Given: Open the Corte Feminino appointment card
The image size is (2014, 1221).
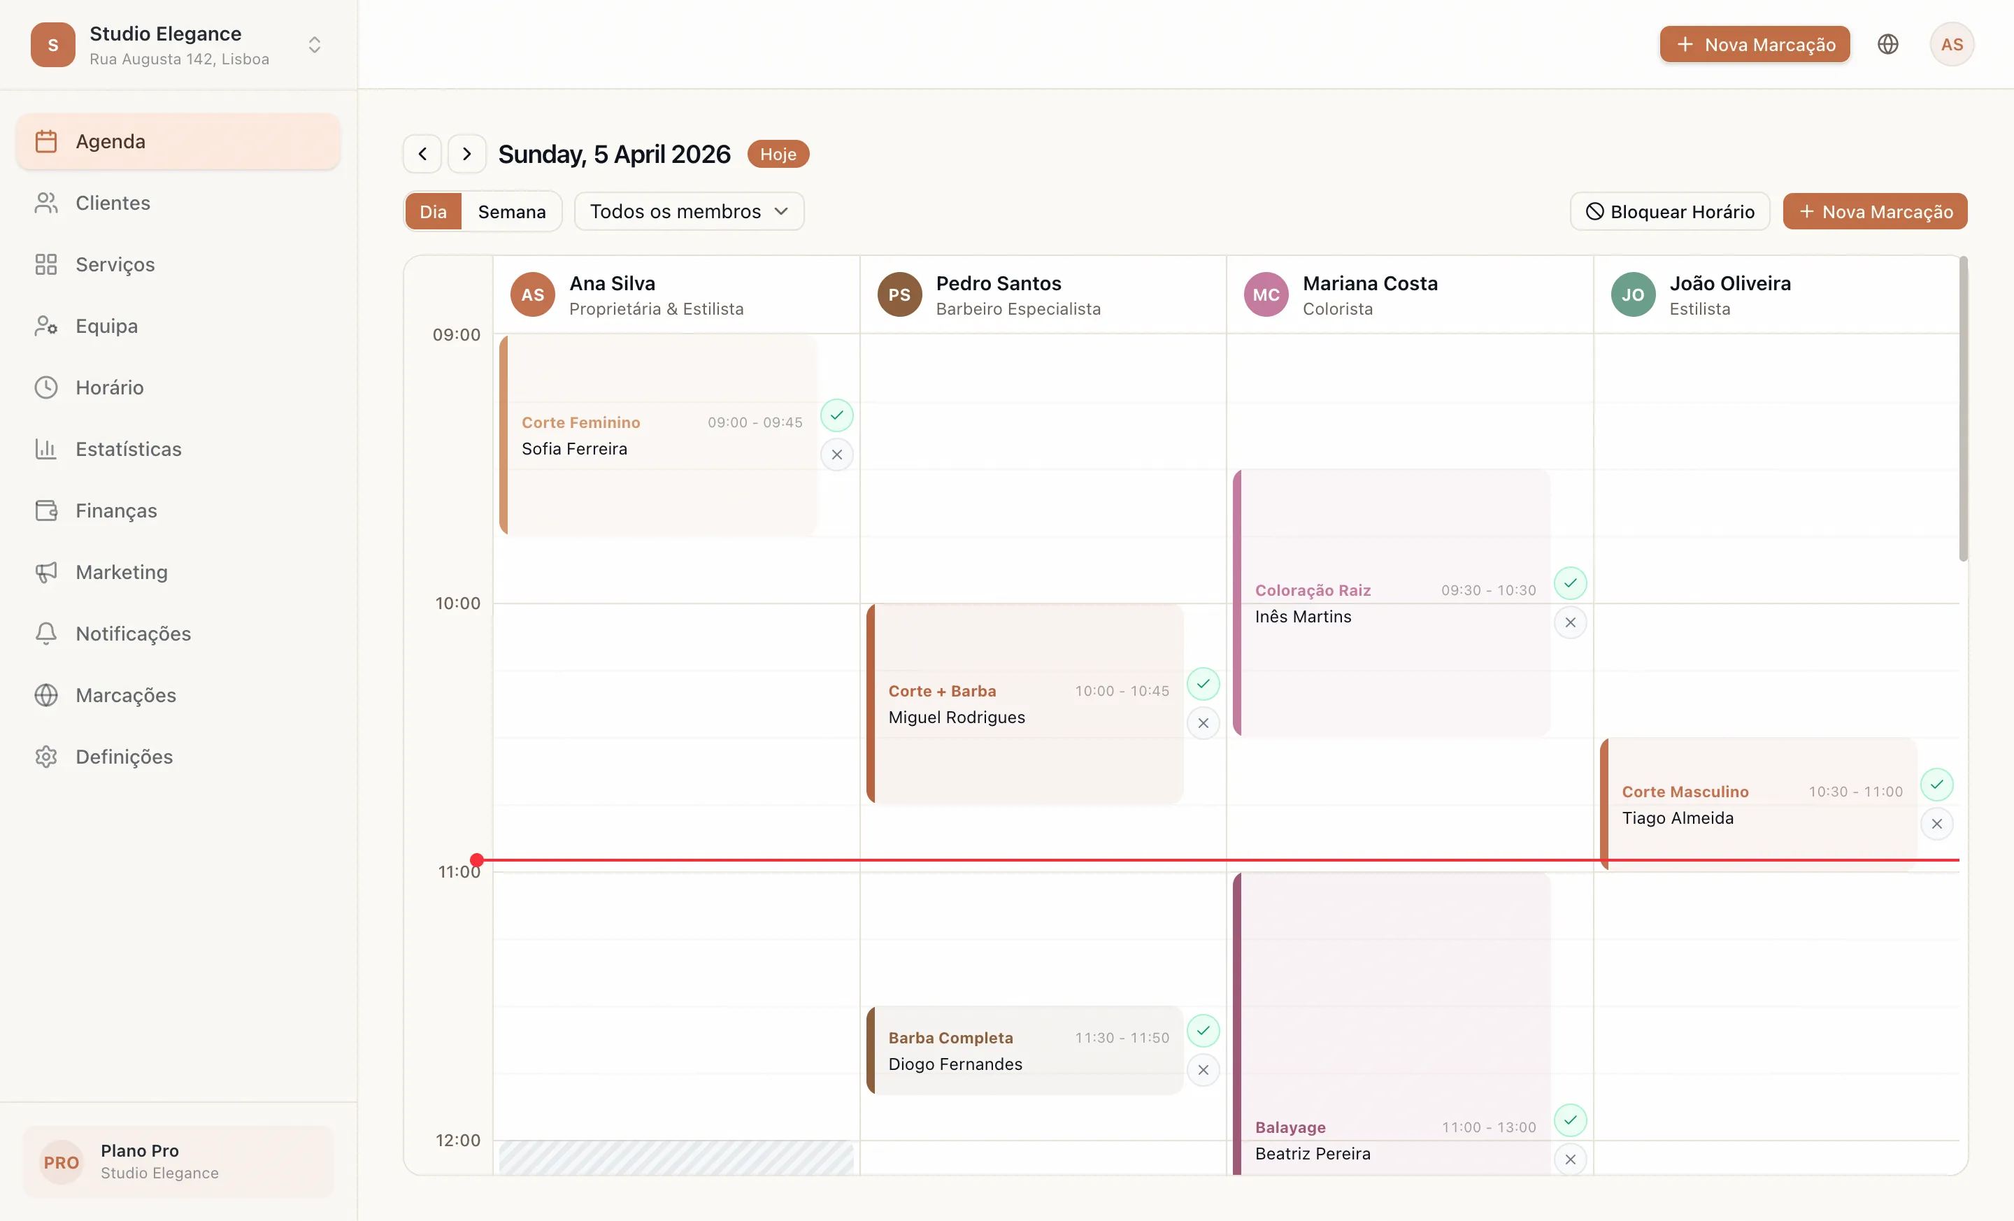Looking at the screenshot, I should (x=659, y=435).
